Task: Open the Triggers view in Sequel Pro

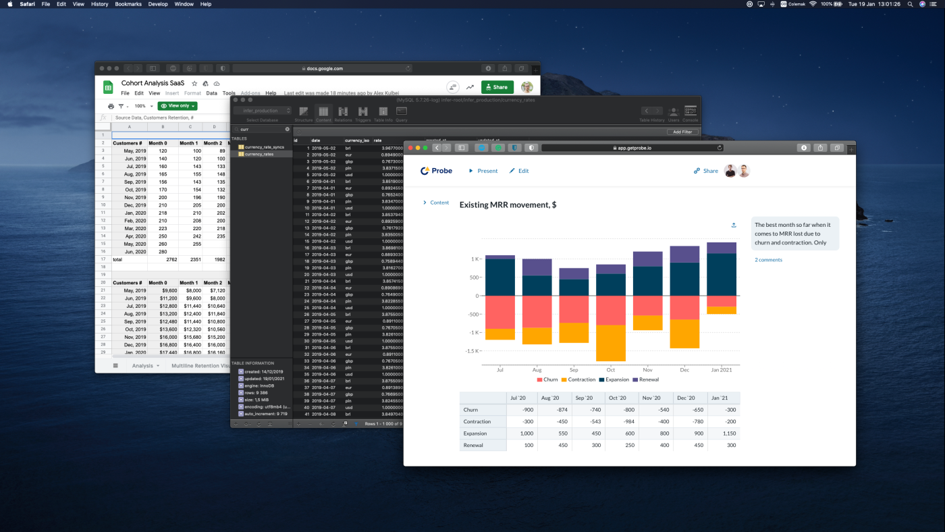Action: click(363, 113)
